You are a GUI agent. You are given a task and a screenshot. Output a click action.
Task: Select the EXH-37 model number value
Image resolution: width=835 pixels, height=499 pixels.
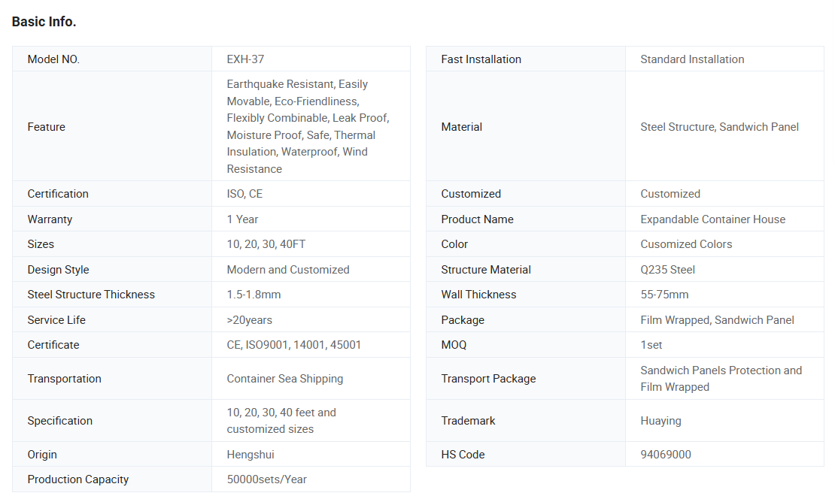coord(245,59)
